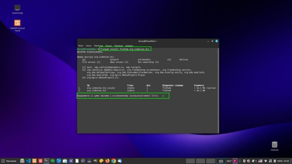The width and height of the screenshot is (292, 164).
Task: Open the music note sound tray icon
Action: [270, 161]
